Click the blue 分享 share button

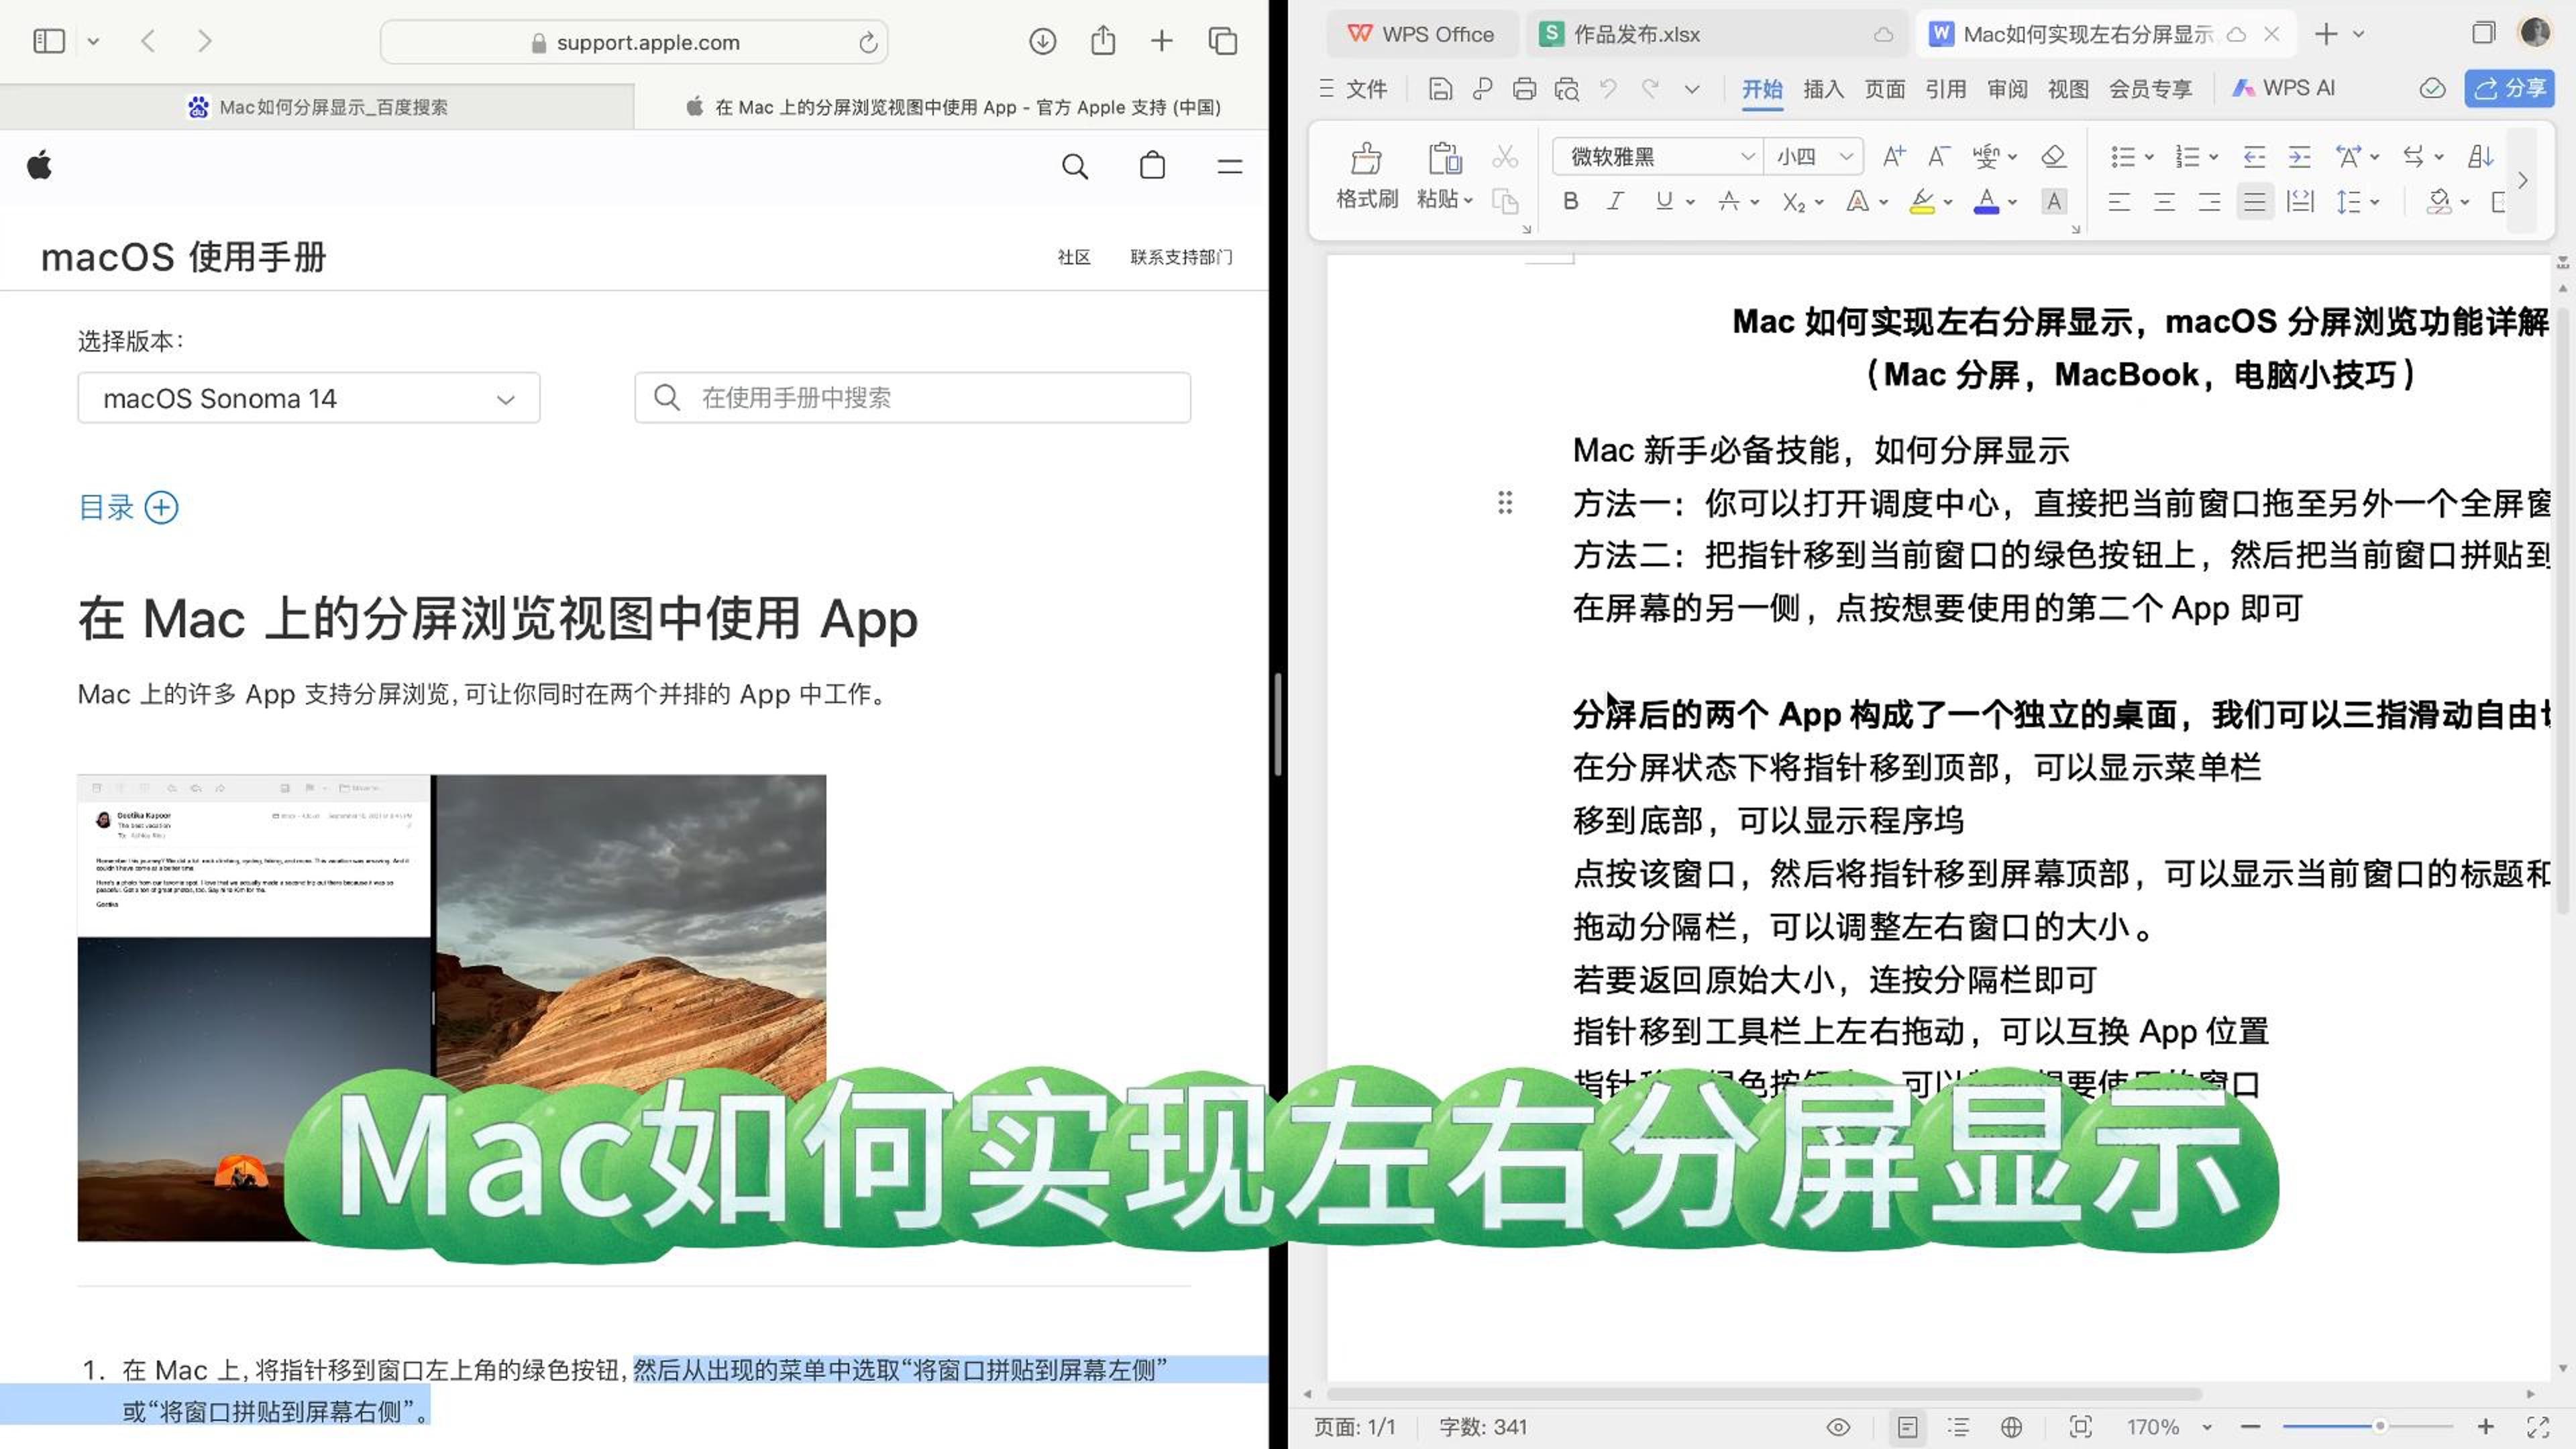(2509, 88)
